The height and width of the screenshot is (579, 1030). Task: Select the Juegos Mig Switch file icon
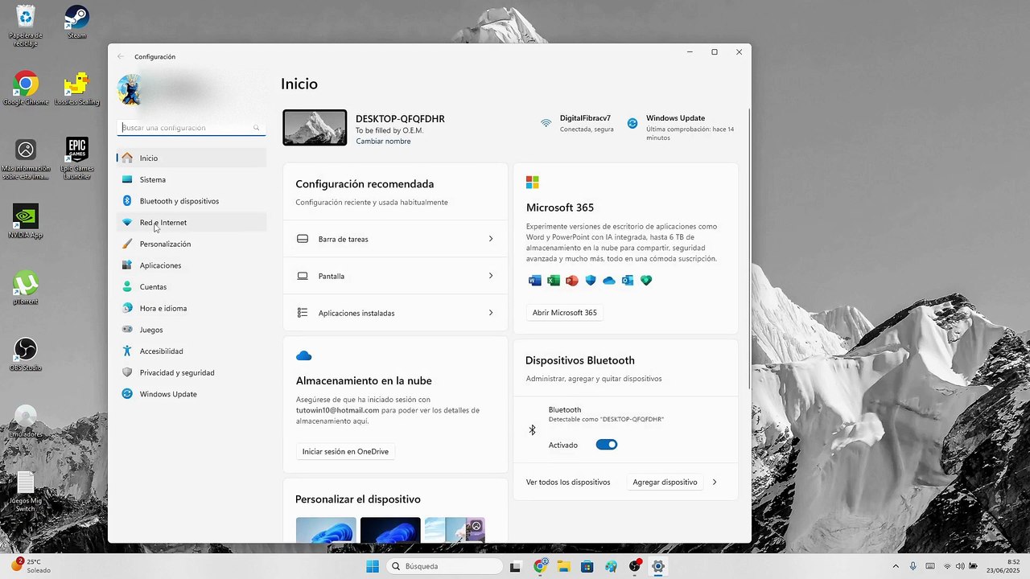(26, 492)
